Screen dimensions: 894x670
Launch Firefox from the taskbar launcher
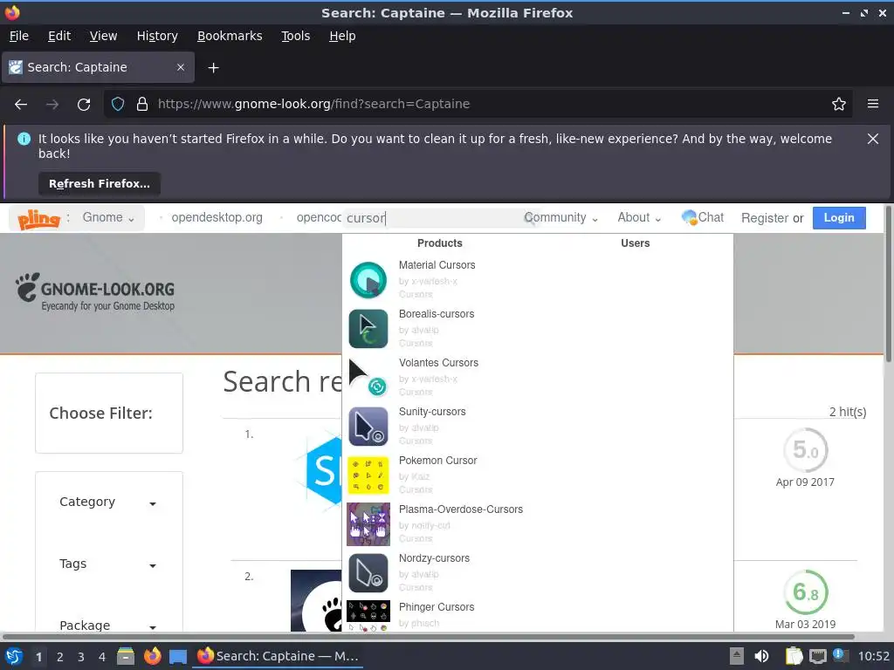(x=152, y=656)
